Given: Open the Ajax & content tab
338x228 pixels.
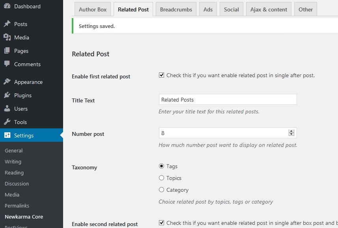Looking at the screenshot, I should tap(269, 9).
